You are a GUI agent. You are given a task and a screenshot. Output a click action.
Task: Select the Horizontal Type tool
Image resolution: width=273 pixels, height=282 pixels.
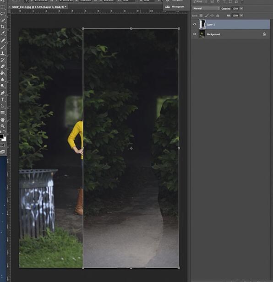3,99
